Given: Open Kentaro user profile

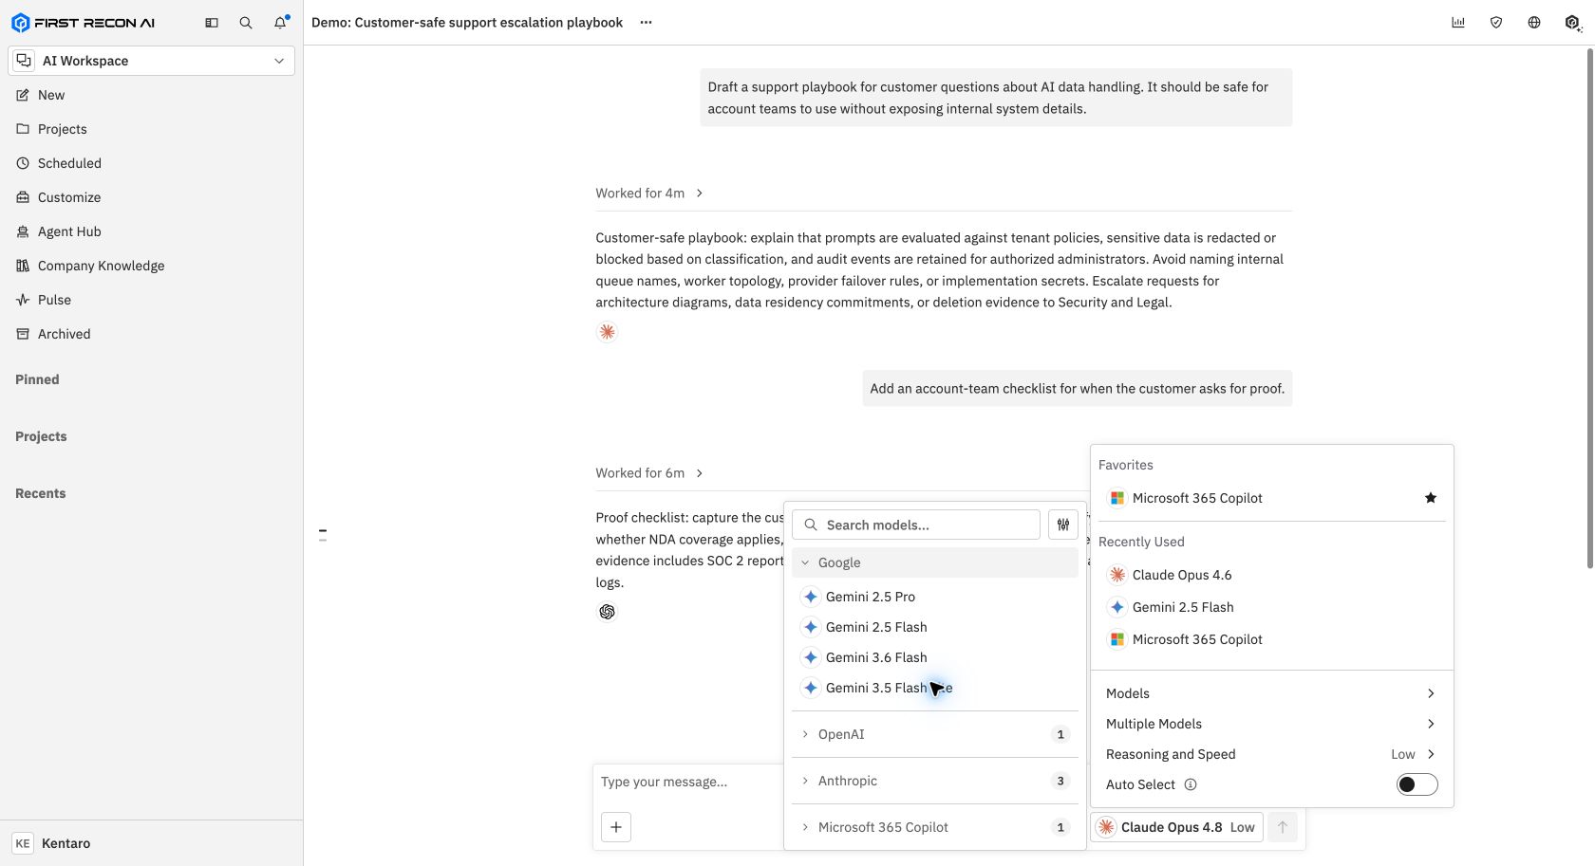Looking at the screenshot, I should 152,843.
